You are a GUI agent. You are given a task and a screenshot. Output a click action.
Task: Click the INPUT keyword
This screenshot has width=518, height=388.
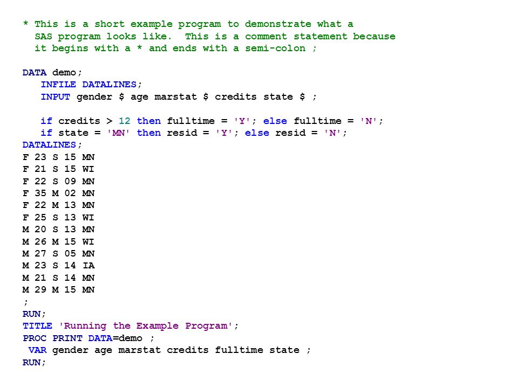tap(55, 96)
